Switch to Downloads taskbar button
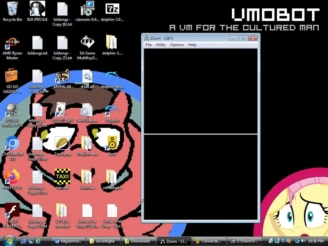Image resolution: width=328 pixels, height=246 pixels. pos(139,241)
